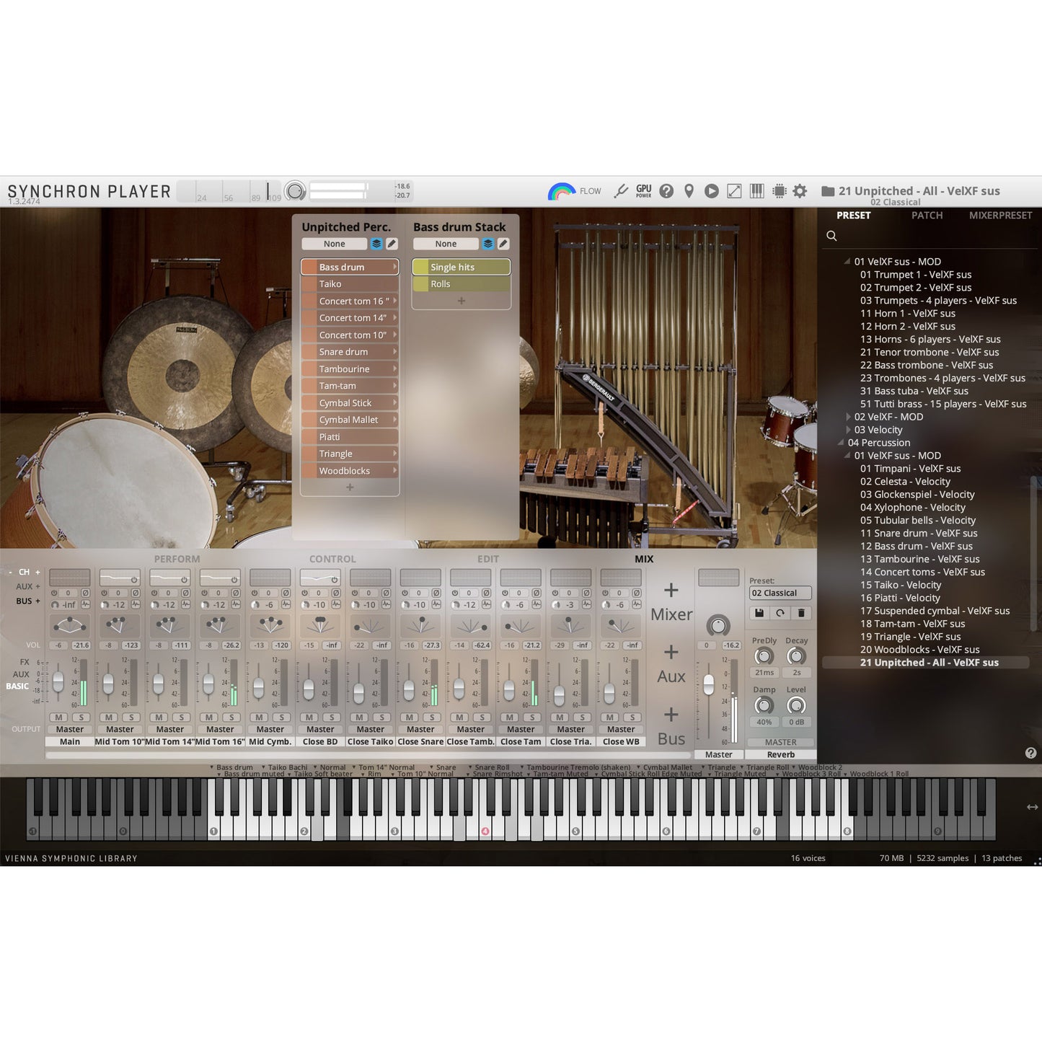
Task: Save the reverb preset with floppy icon
Action: click(x=759, y=613)
